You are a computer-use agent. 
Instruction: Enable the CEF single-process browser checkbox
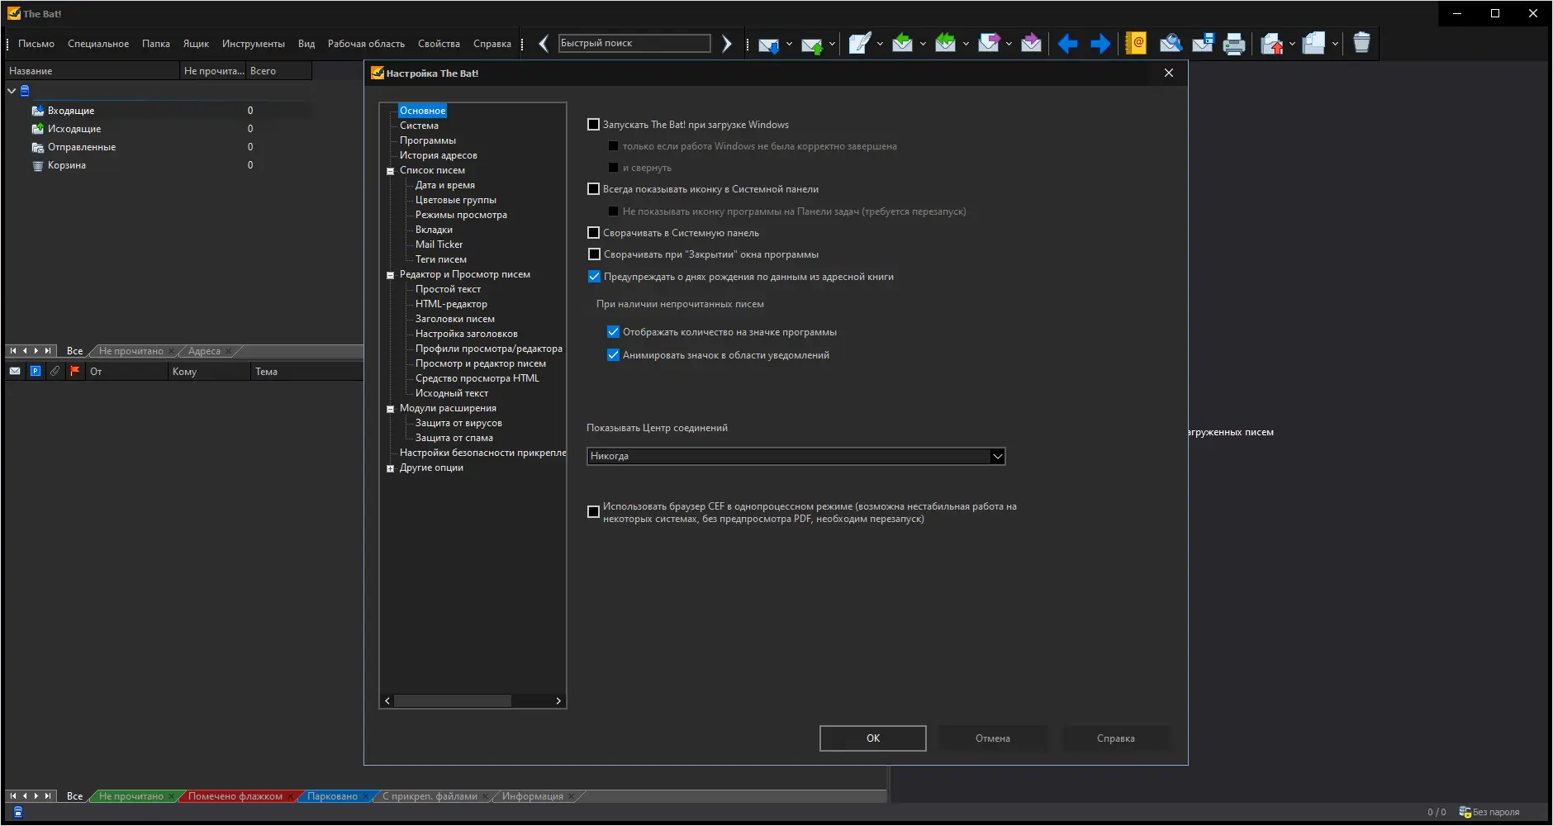(x=593, y=512)
